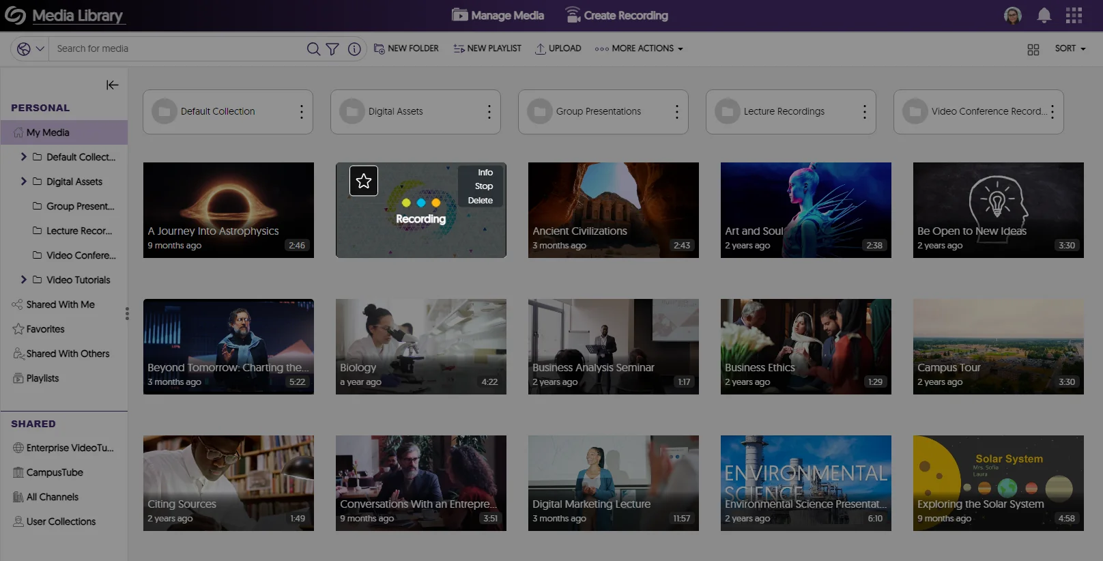The width and height of the screenshot is (1103, 561).
Task: Click the New Folder button
Action: 406,48
